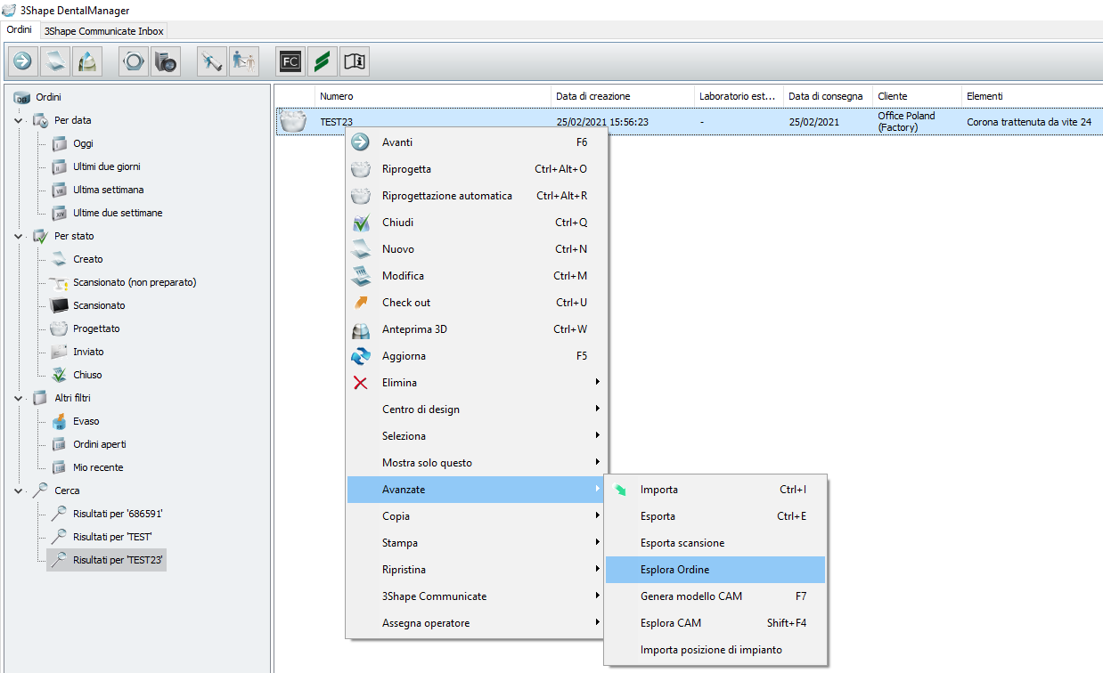
Task: Filter orders by Chiuso status
Action: coord(87,375)
